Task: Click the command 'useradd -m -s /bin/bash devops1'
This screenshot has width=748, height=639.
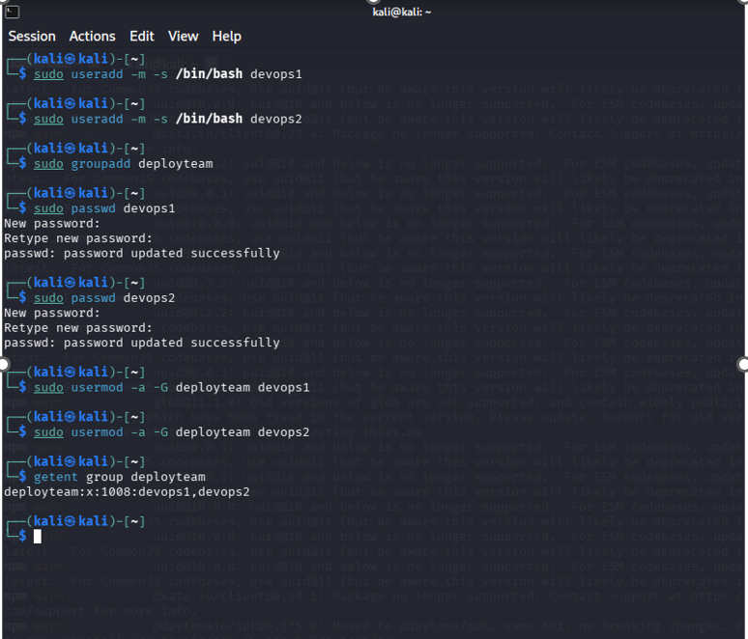Action: (187, 74)
